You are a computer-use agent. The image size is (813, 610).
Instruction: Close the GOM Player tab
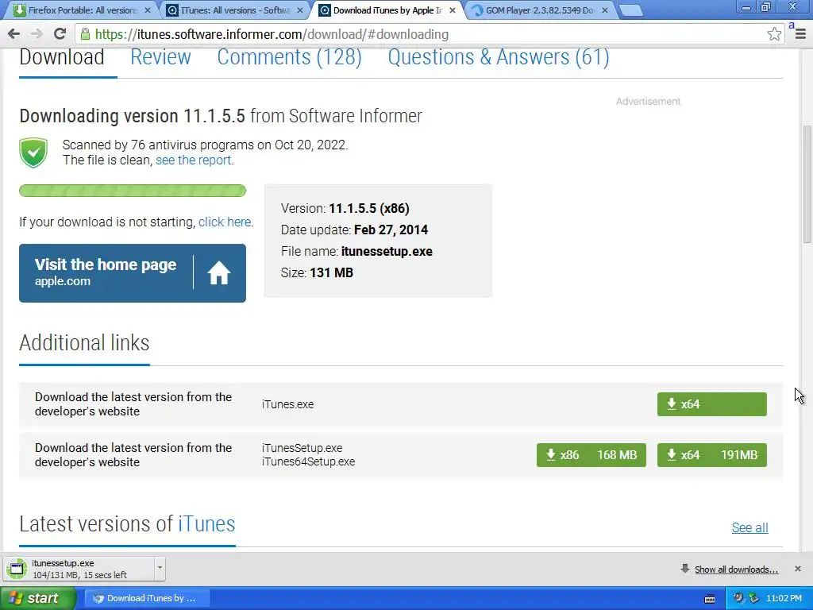[604, 10]
